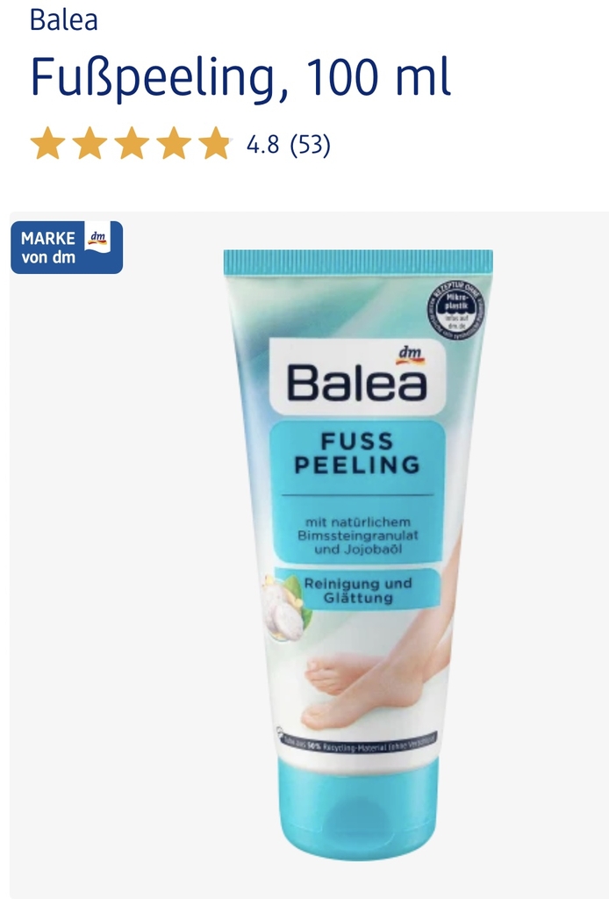The height and width of the screenshot is (899, 609).
Task: Tap the Balea logo on the tube
Action: coord(357,382)
